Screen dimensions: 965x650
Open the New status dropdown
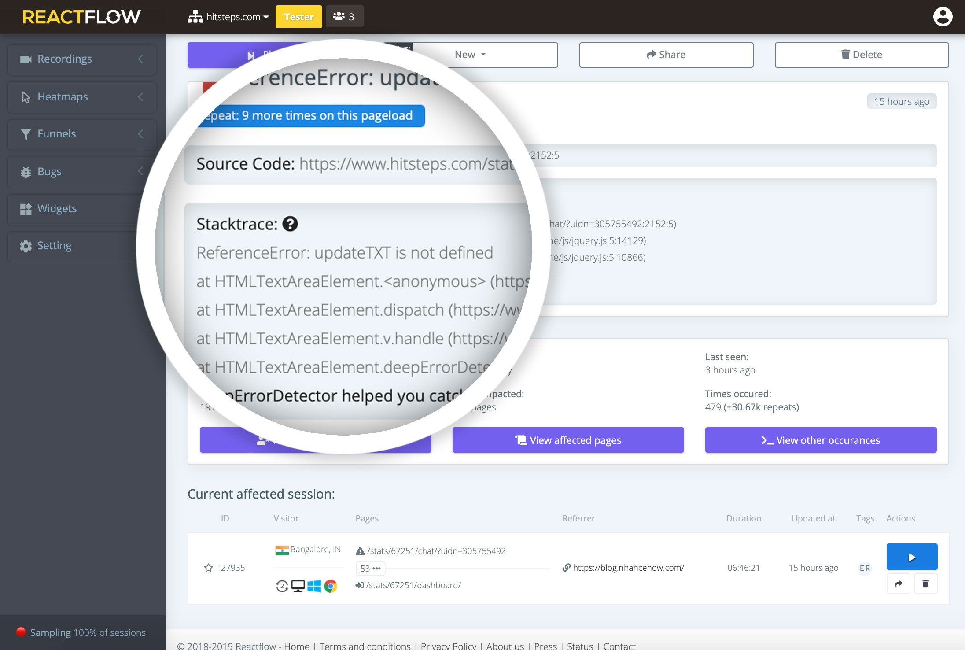(470, 55)
